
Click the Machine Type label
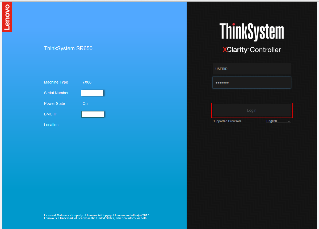[x=56, y=82]
